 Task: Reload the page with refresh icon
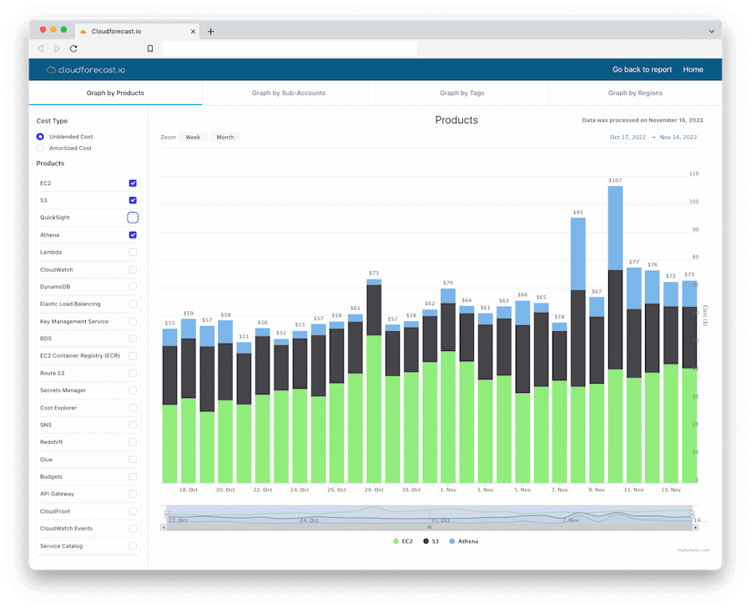click(73, 48)
